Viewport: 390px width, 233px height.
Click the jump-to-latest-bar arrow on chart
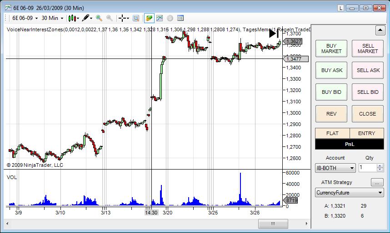274,34
